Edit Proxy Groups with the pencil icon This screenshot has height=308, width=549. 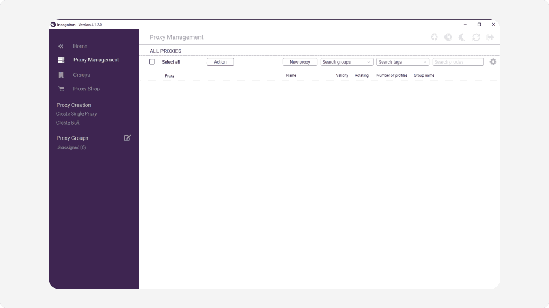coord(127,138)
